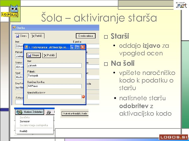
Task: Click the Microsoft .net logo
Action: point(181,5)
